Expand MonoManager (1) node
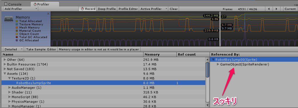Viewport: 298px width, 108px height. (x=10, y=106)
